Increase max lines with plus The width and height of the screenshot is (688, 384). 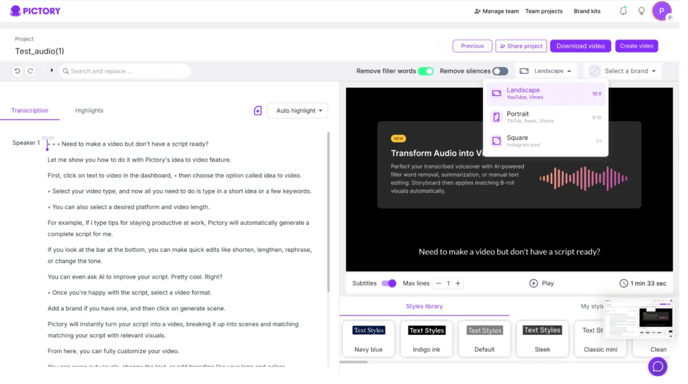pos(458,283)
